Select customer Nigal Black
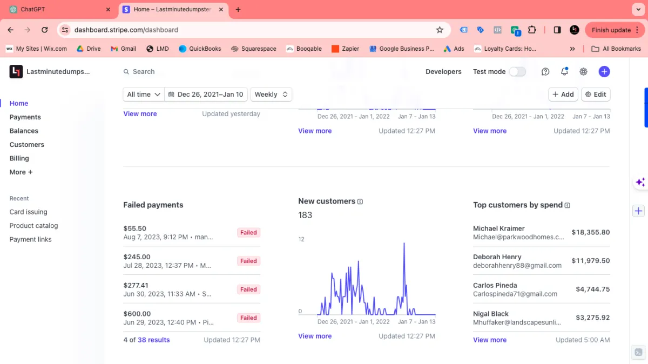 click(x=542, y=318)
